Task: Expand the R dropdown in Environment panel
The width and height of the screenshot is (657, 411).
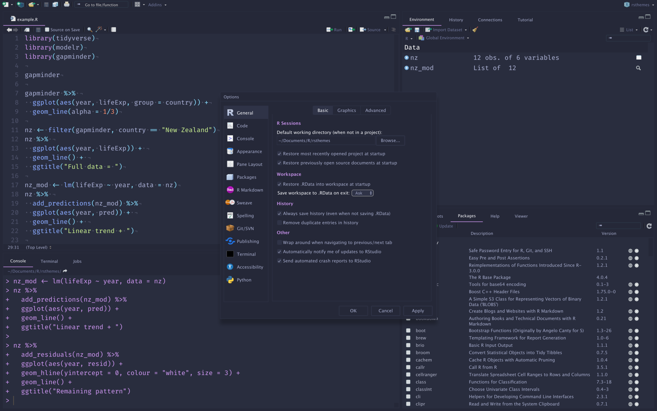Action: [409, 38]
